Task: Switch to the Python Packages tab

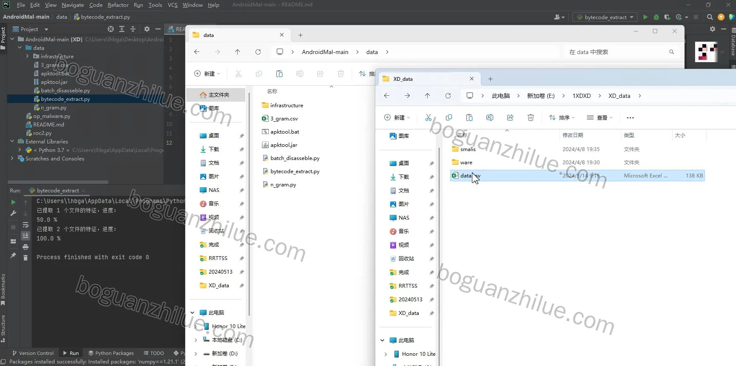Action: point(111,353)
